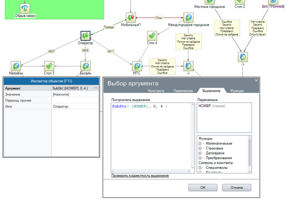Expand the Спецсимволы node
Screen dimensions: 287x200
(200, 168)
